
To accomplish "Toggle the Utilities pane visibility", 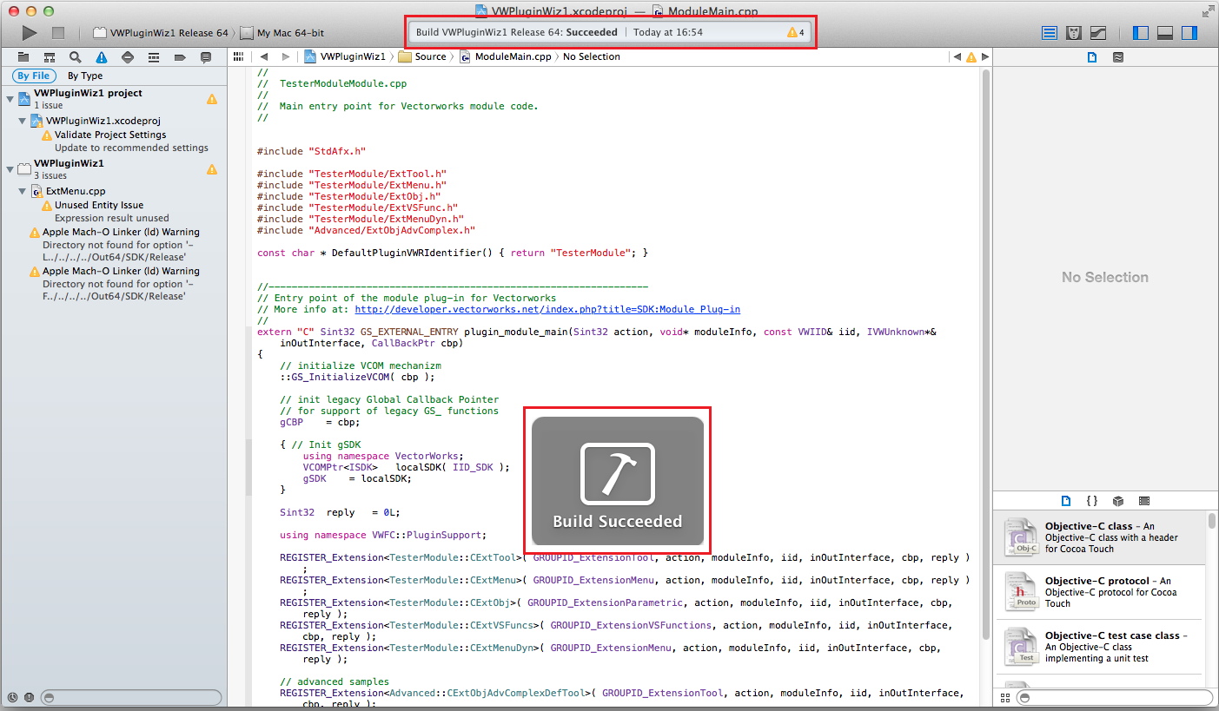I will tap(1189, 33).
